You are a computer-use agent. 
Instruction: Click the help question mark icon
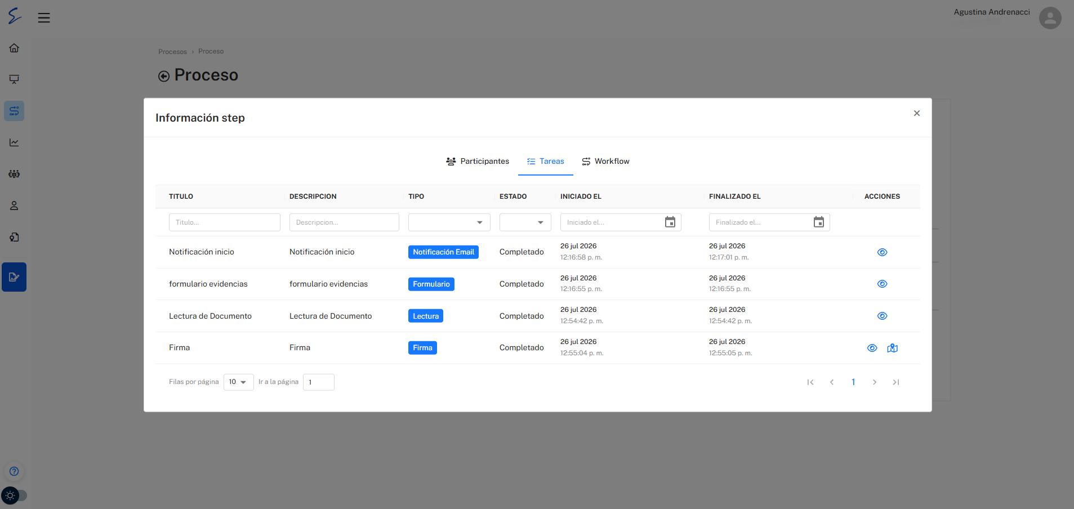[14, 471]
